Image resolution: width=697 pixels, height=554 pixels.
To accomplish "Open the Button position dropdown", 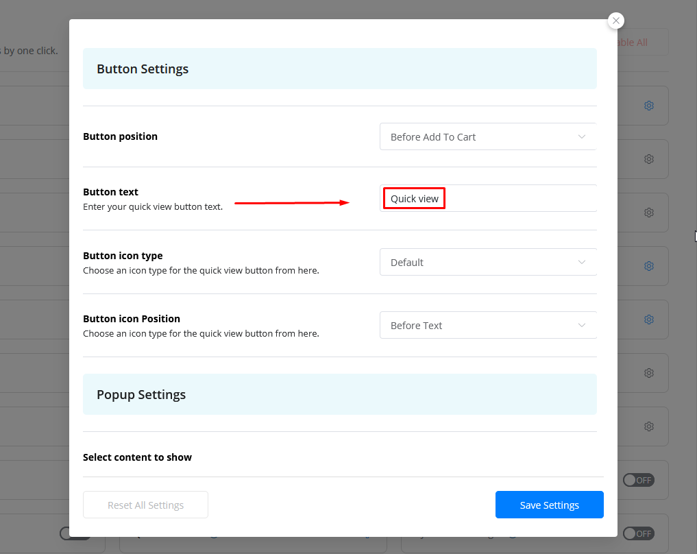I will tap(488, 136).
